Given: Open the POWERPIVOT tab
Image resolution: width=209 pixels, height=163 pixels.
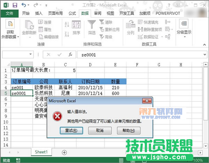Looking at the screenshot, I should [168, 13].
